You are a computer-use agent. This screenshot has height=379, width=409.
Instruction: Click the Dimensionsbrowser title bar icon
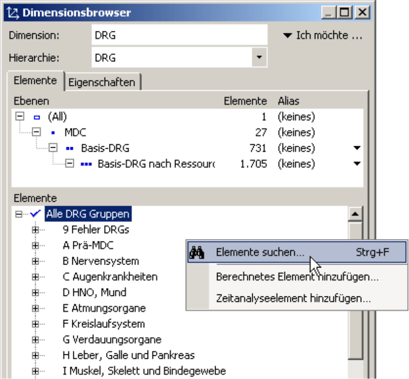point(13,13)
